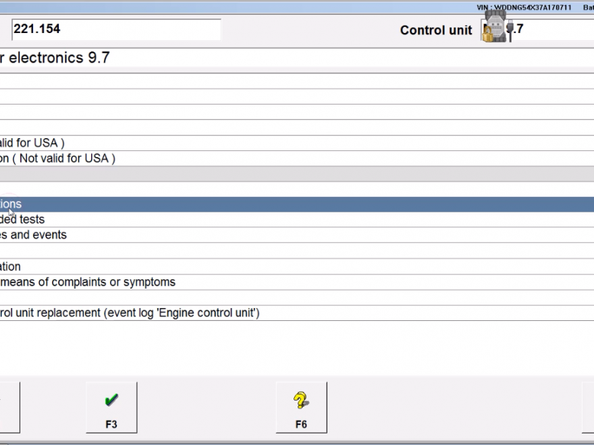594x445 pixels.
Task: Select the row "on ( Not valid for USA )"
Action: [x=297, y=158]
